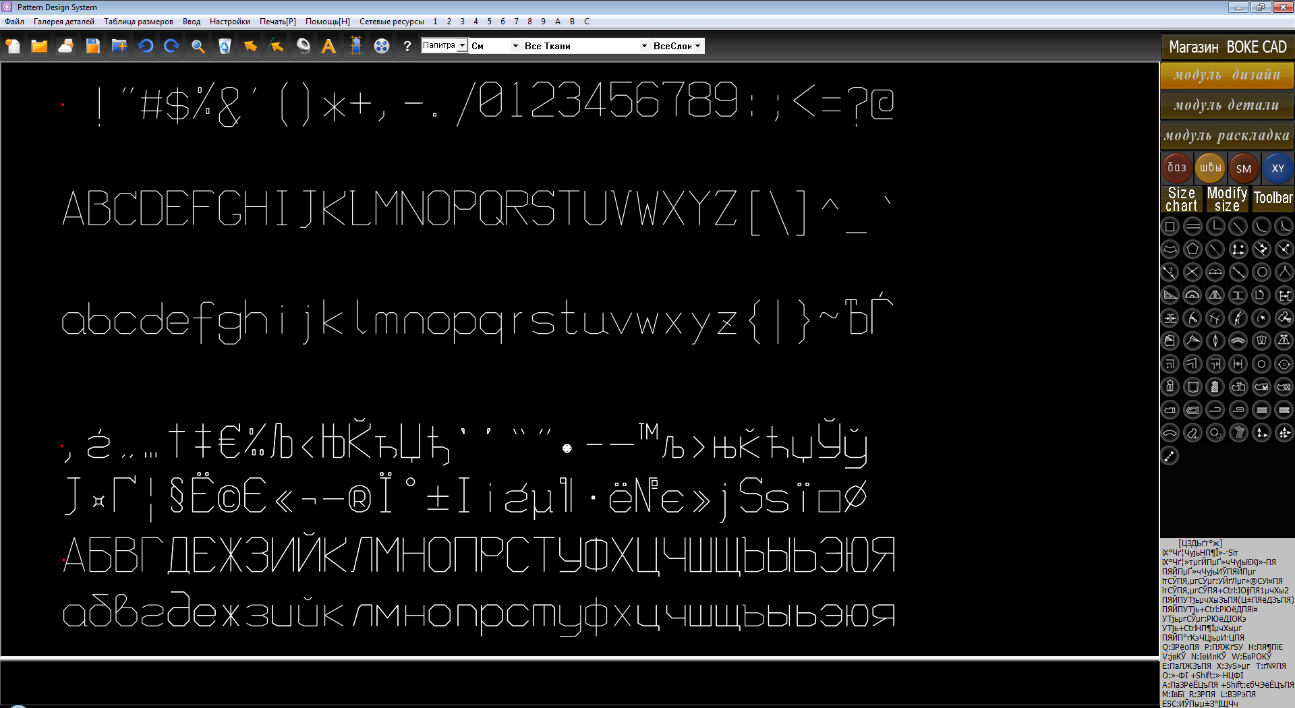Screen dimensions: 1295x708
Task: Click the blue vertical ruler icon
Action: pos(356,46)
